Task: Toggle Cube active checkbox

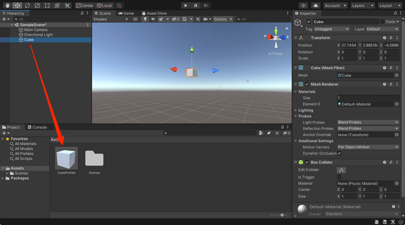Action: point(309,22)
